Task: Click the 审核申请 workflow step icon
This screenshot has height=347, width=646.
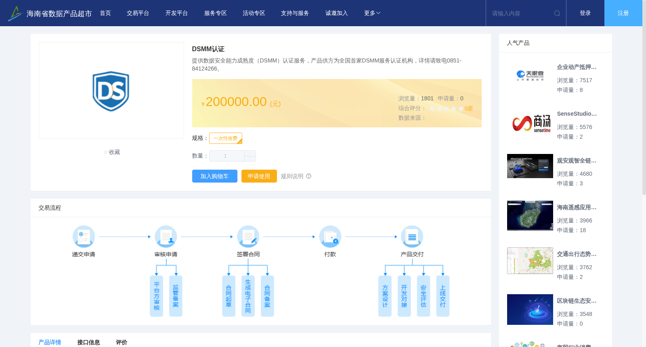Action: tap(166, 237)
